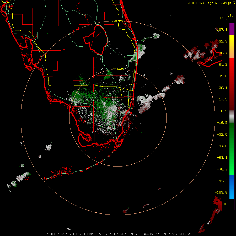The height and width of the screenshot is (236, 236).
Task: Select the -78.7 legend value
Action: click(x=222, y=169)
